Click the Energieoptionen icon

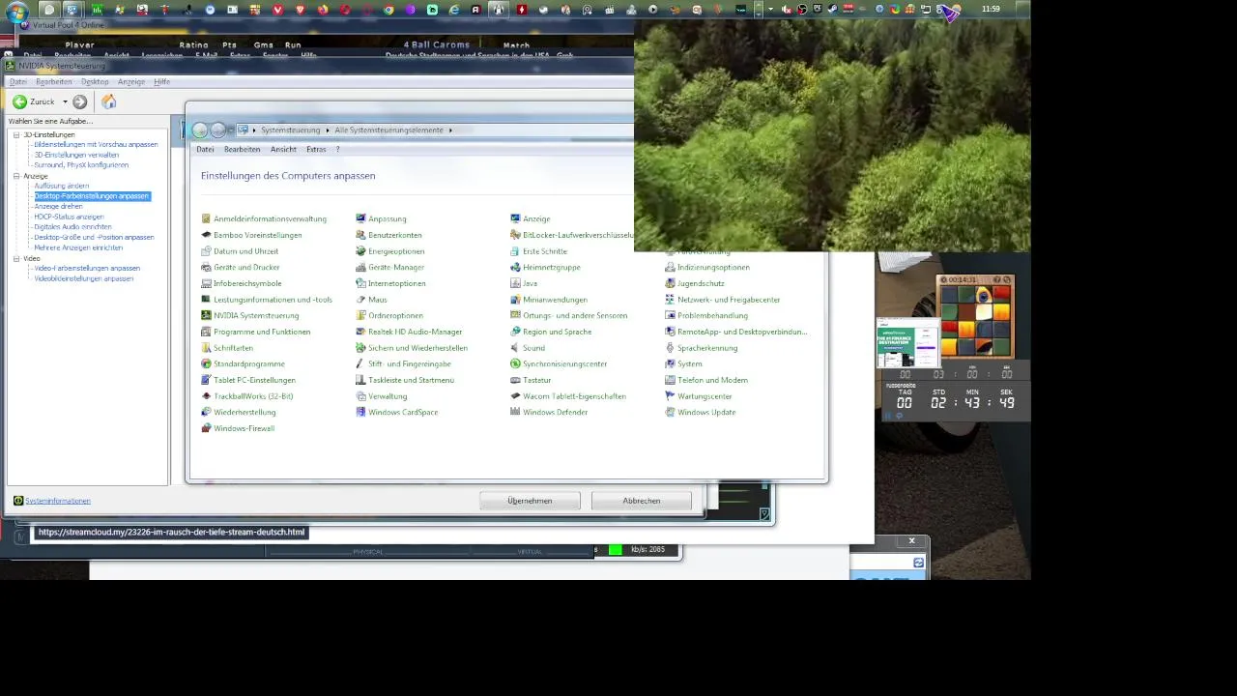(360, 251)
